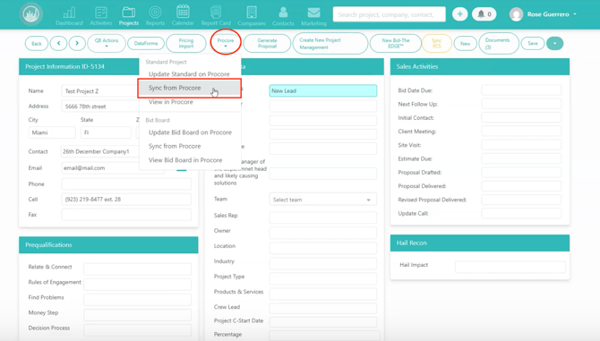
Task: Open the Documents (3) button
Action: pyautogui.click(x=498, y=43)
